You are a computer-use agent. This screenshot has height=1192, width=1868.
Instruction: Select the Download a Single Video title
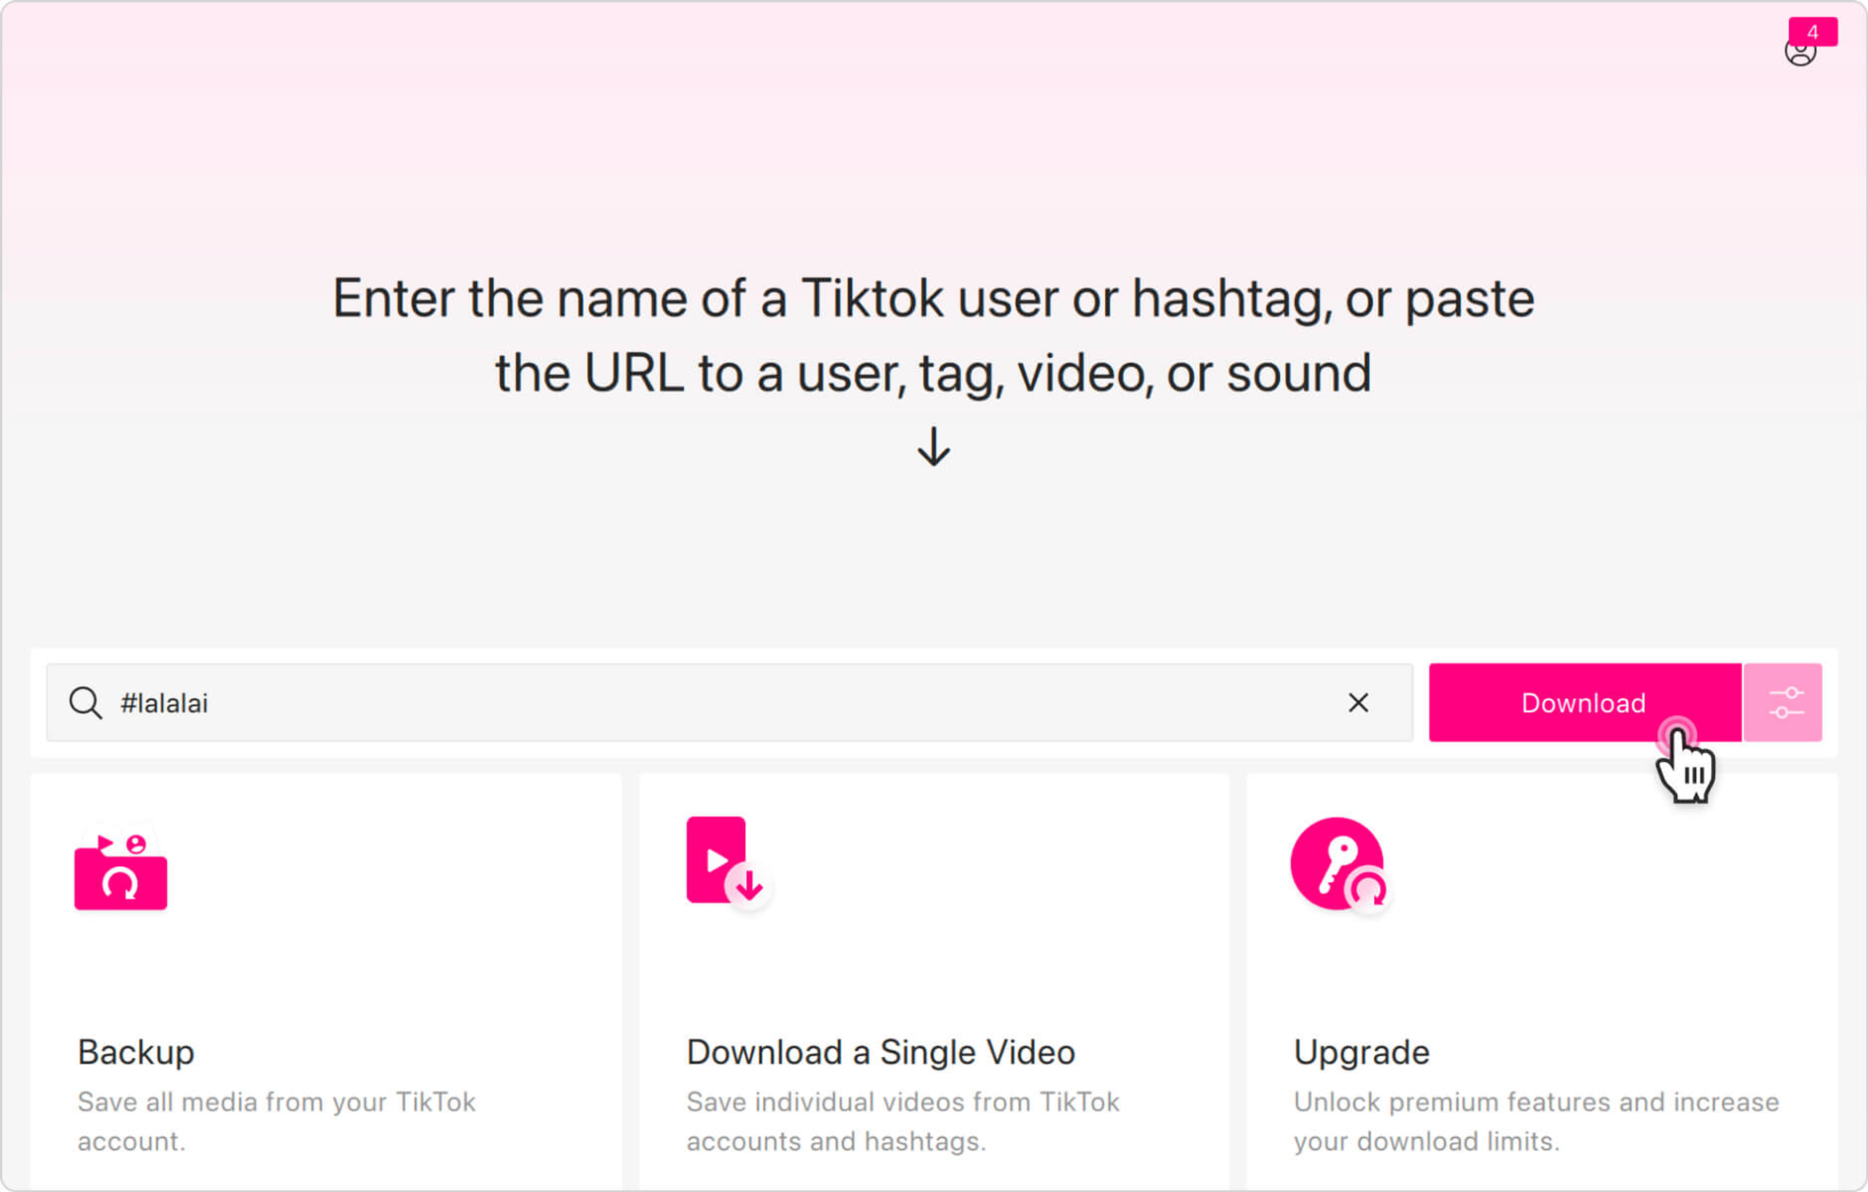880,1052
